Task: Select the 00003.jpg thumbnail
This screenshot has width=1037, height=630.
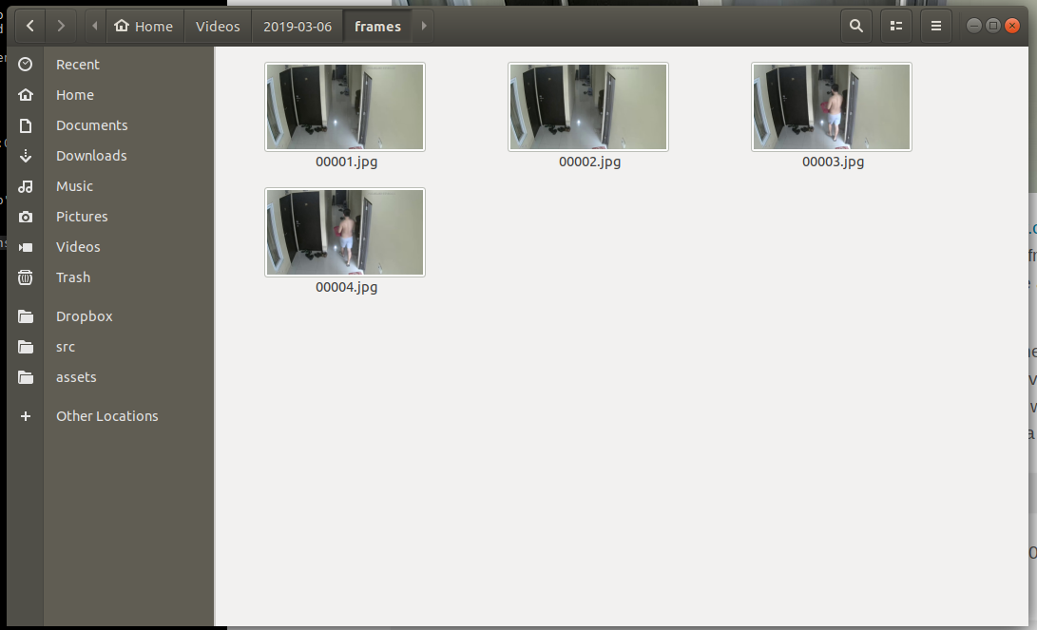Action: coord(832,106)
